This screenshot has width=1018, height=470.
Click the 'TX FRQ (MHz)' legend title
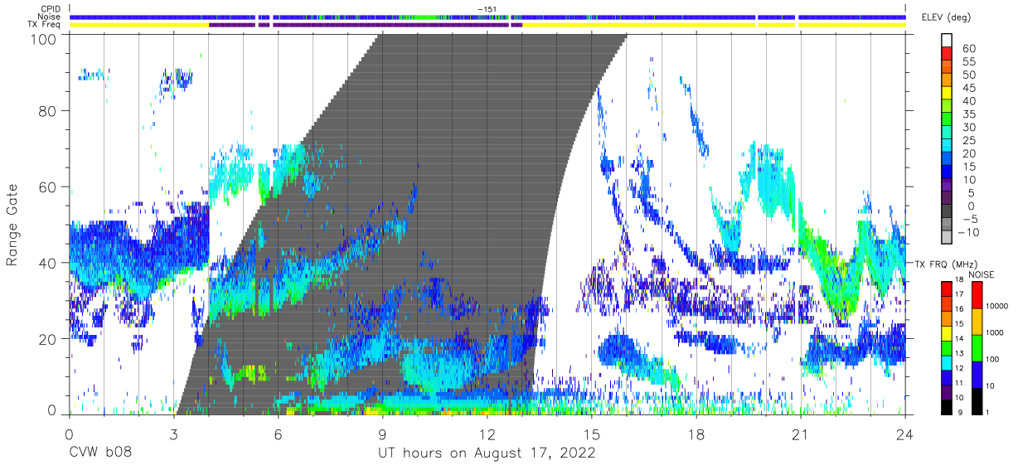[946, 264]
